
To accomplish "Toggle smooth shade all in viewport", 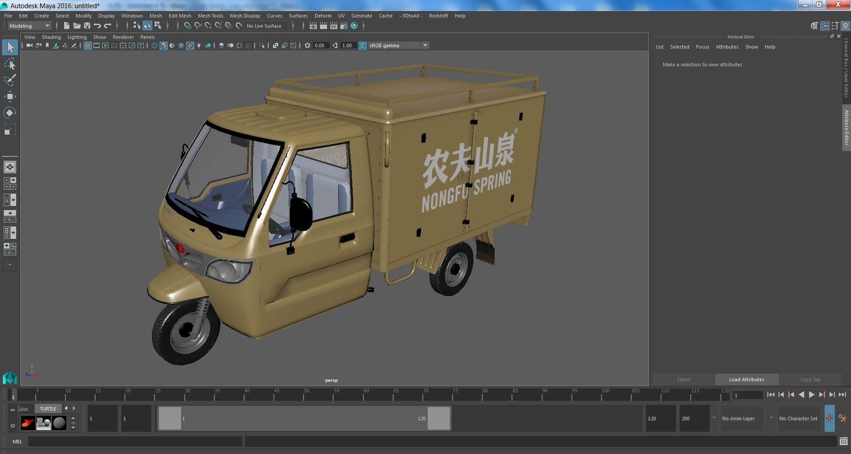I will [163, 46].
